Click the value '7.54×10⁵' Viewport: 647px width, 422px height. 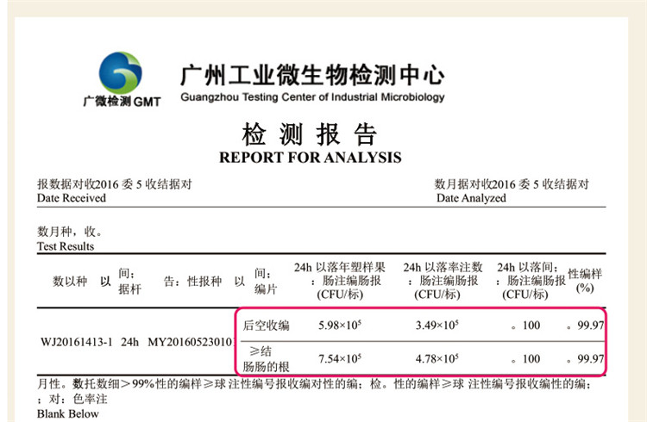(340, 358)
